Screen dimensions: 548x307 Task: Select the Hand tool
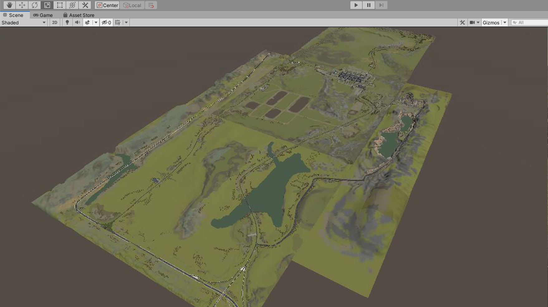point(9,5)
